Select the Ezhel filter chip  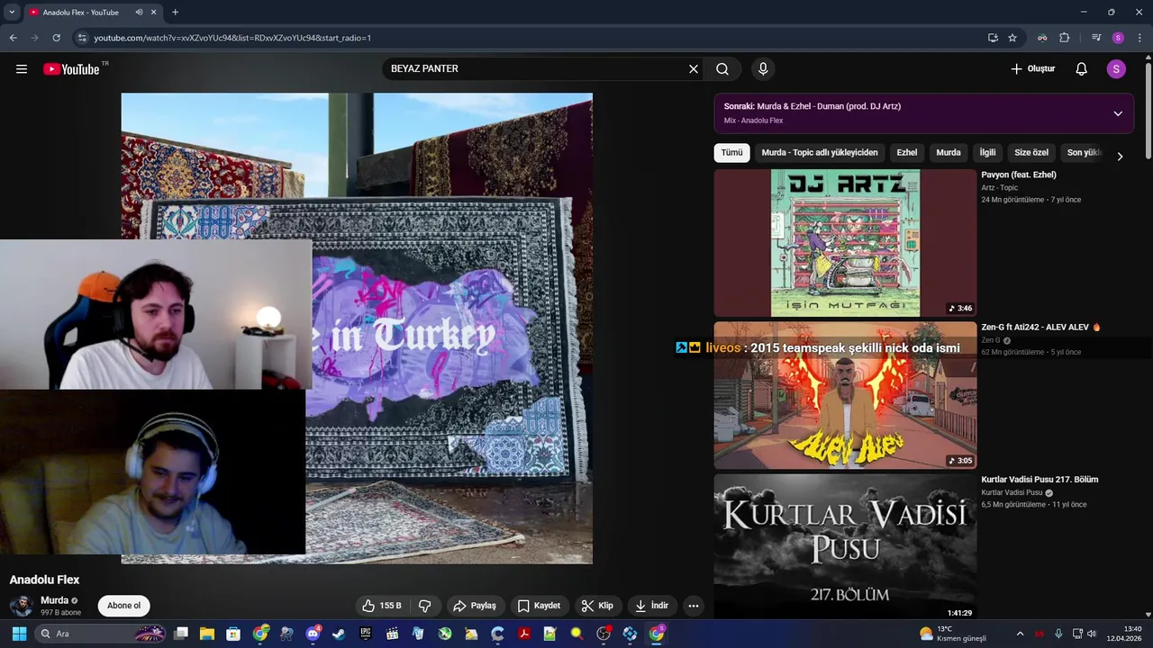point(906,153)
